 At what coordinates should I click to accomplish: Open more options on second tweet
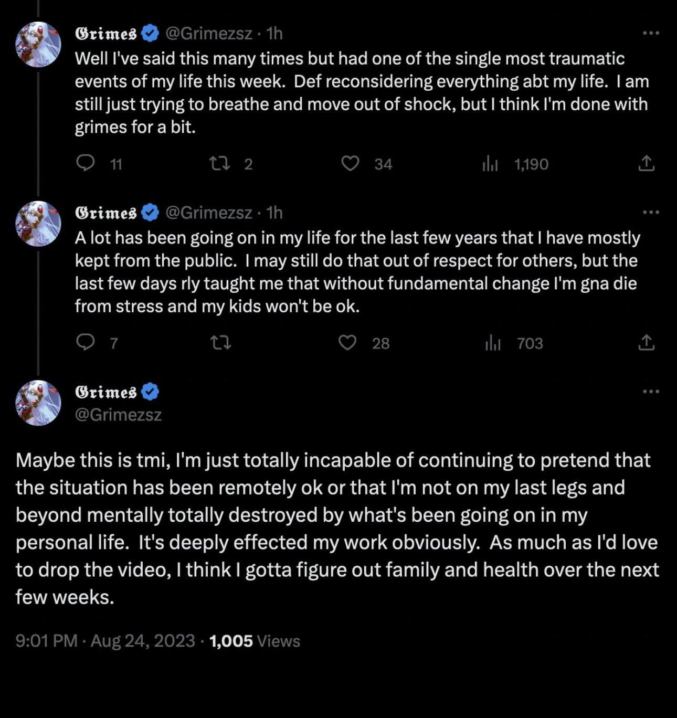650,213
